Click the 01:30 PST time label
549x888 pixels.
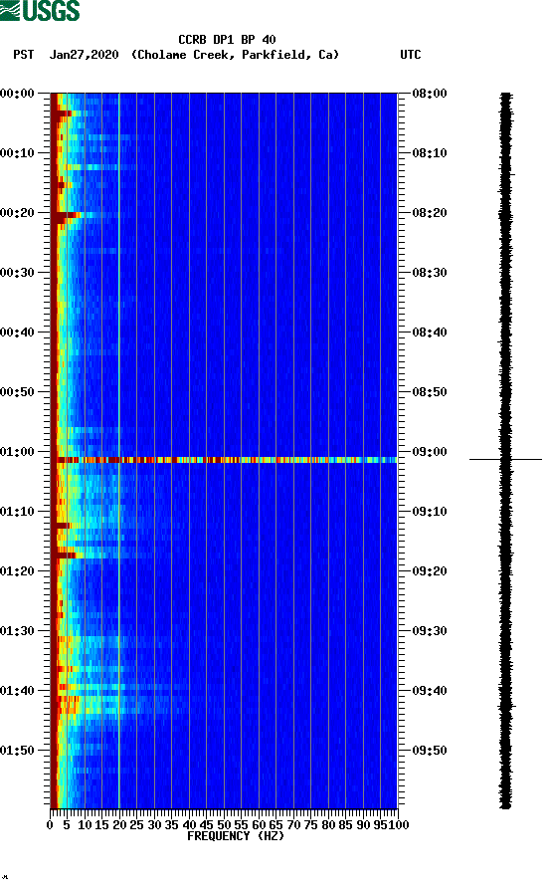(18, 631)
